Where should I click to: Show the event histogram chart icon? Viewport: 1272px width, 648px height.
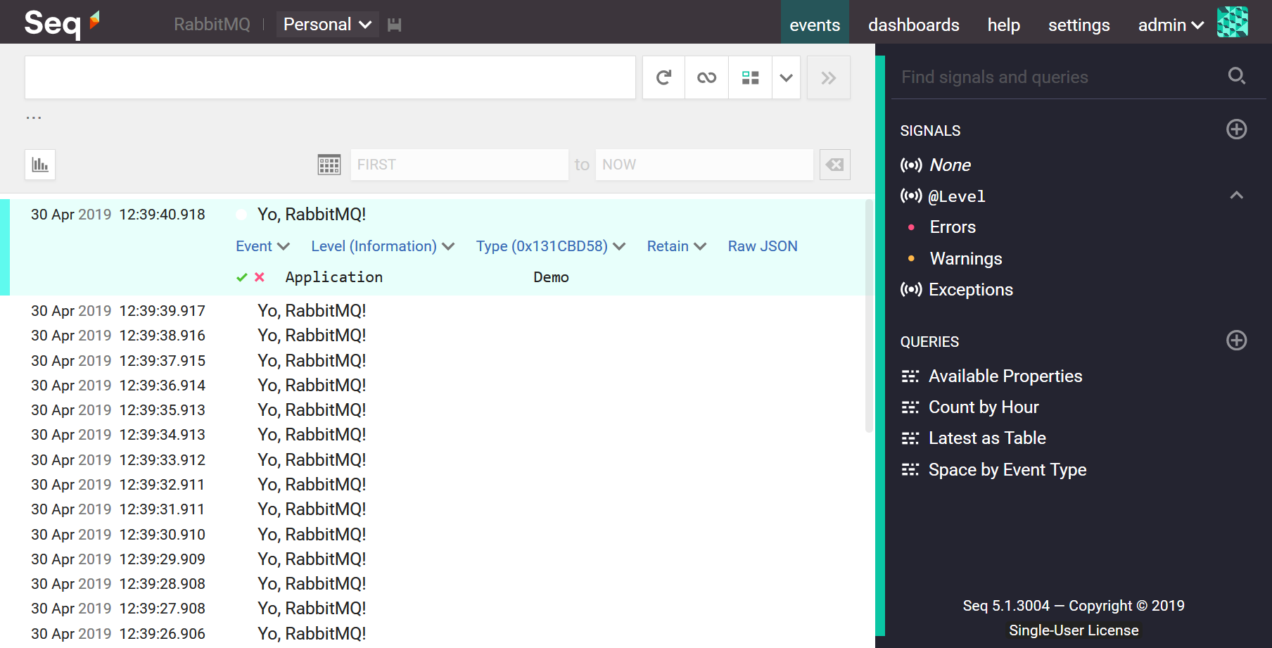[40, 165]
